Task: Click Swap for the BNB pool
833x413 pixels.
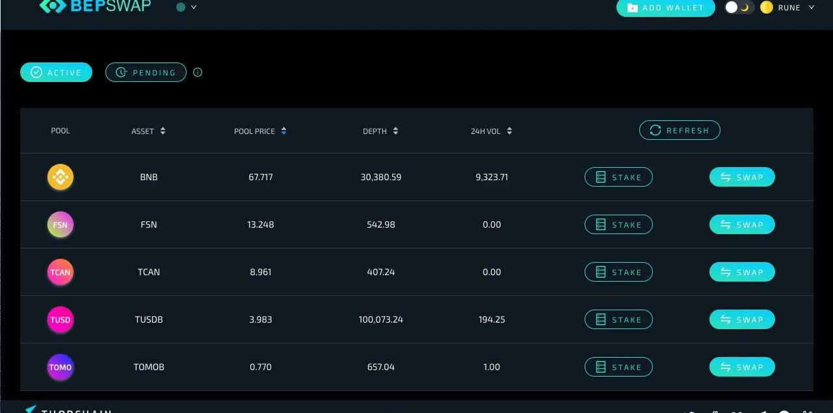Action: (x=742, y=177)
